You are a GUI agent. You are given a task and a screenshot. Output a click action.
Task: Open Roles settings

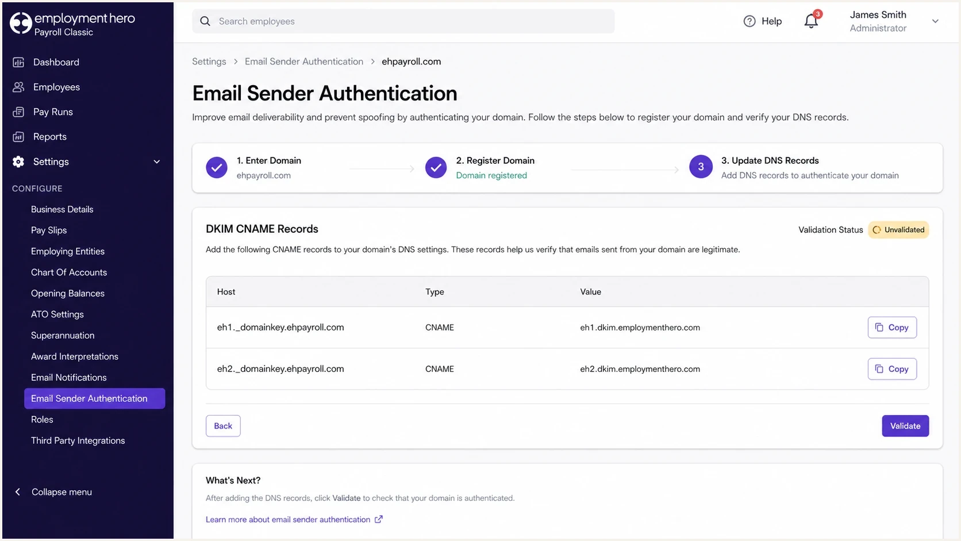tap(42, 420)
